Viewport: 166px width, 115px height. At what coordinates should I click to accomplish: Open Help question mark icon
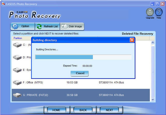pos(158,12)
